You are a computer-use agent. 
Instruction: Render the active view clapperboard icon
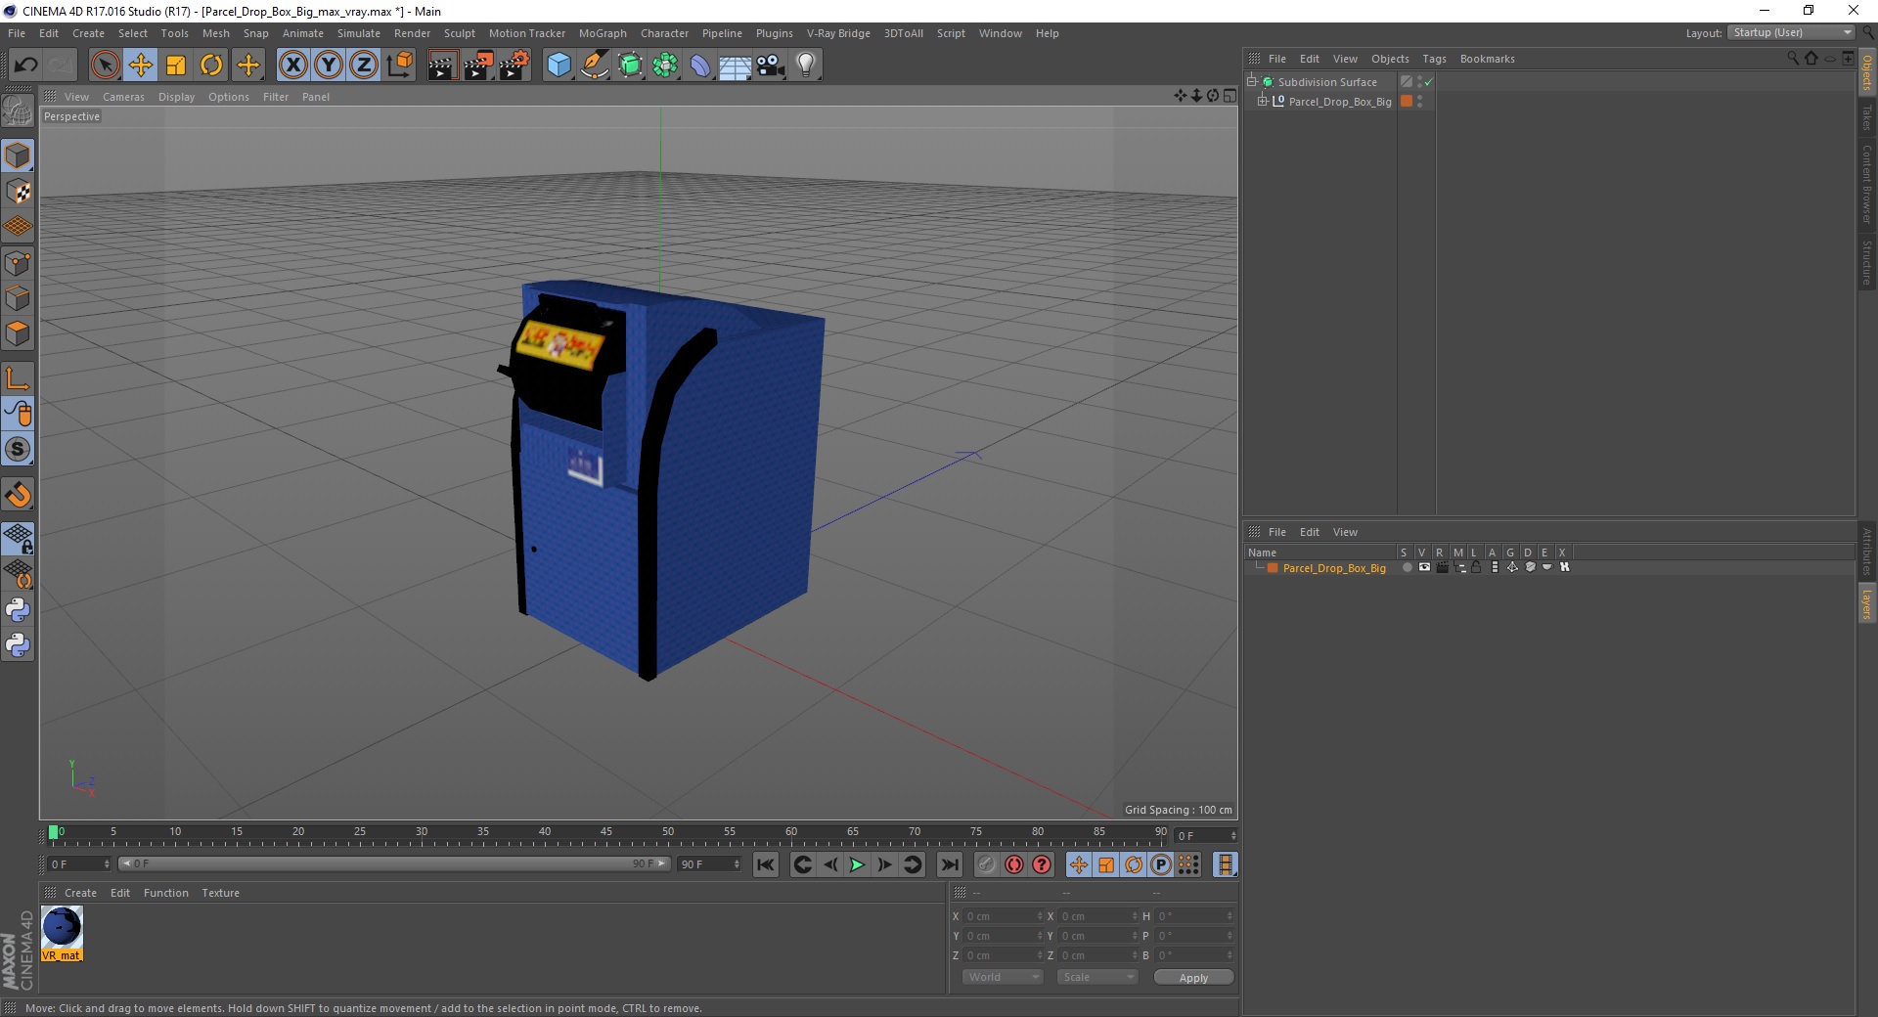click(x=442, y=65)
